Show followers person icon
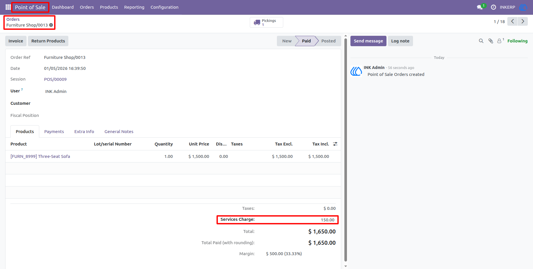 point(499,41)
